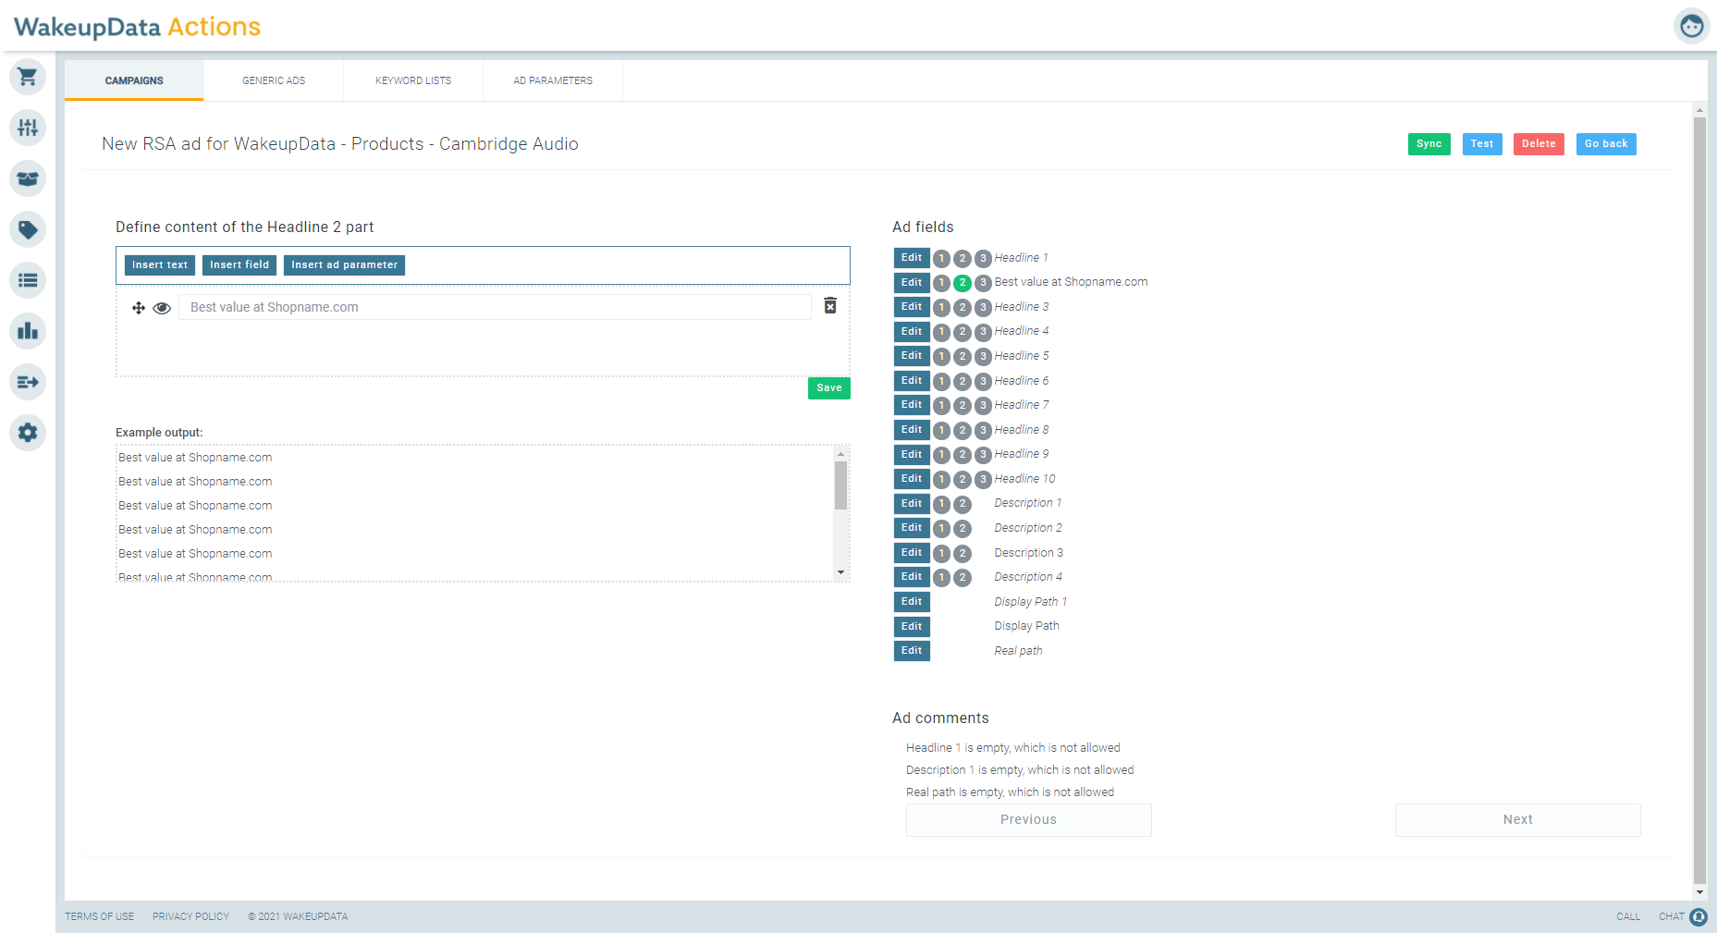Switch to the Ad Parameters tab
1717x933 pixels.
coord(553,80)
